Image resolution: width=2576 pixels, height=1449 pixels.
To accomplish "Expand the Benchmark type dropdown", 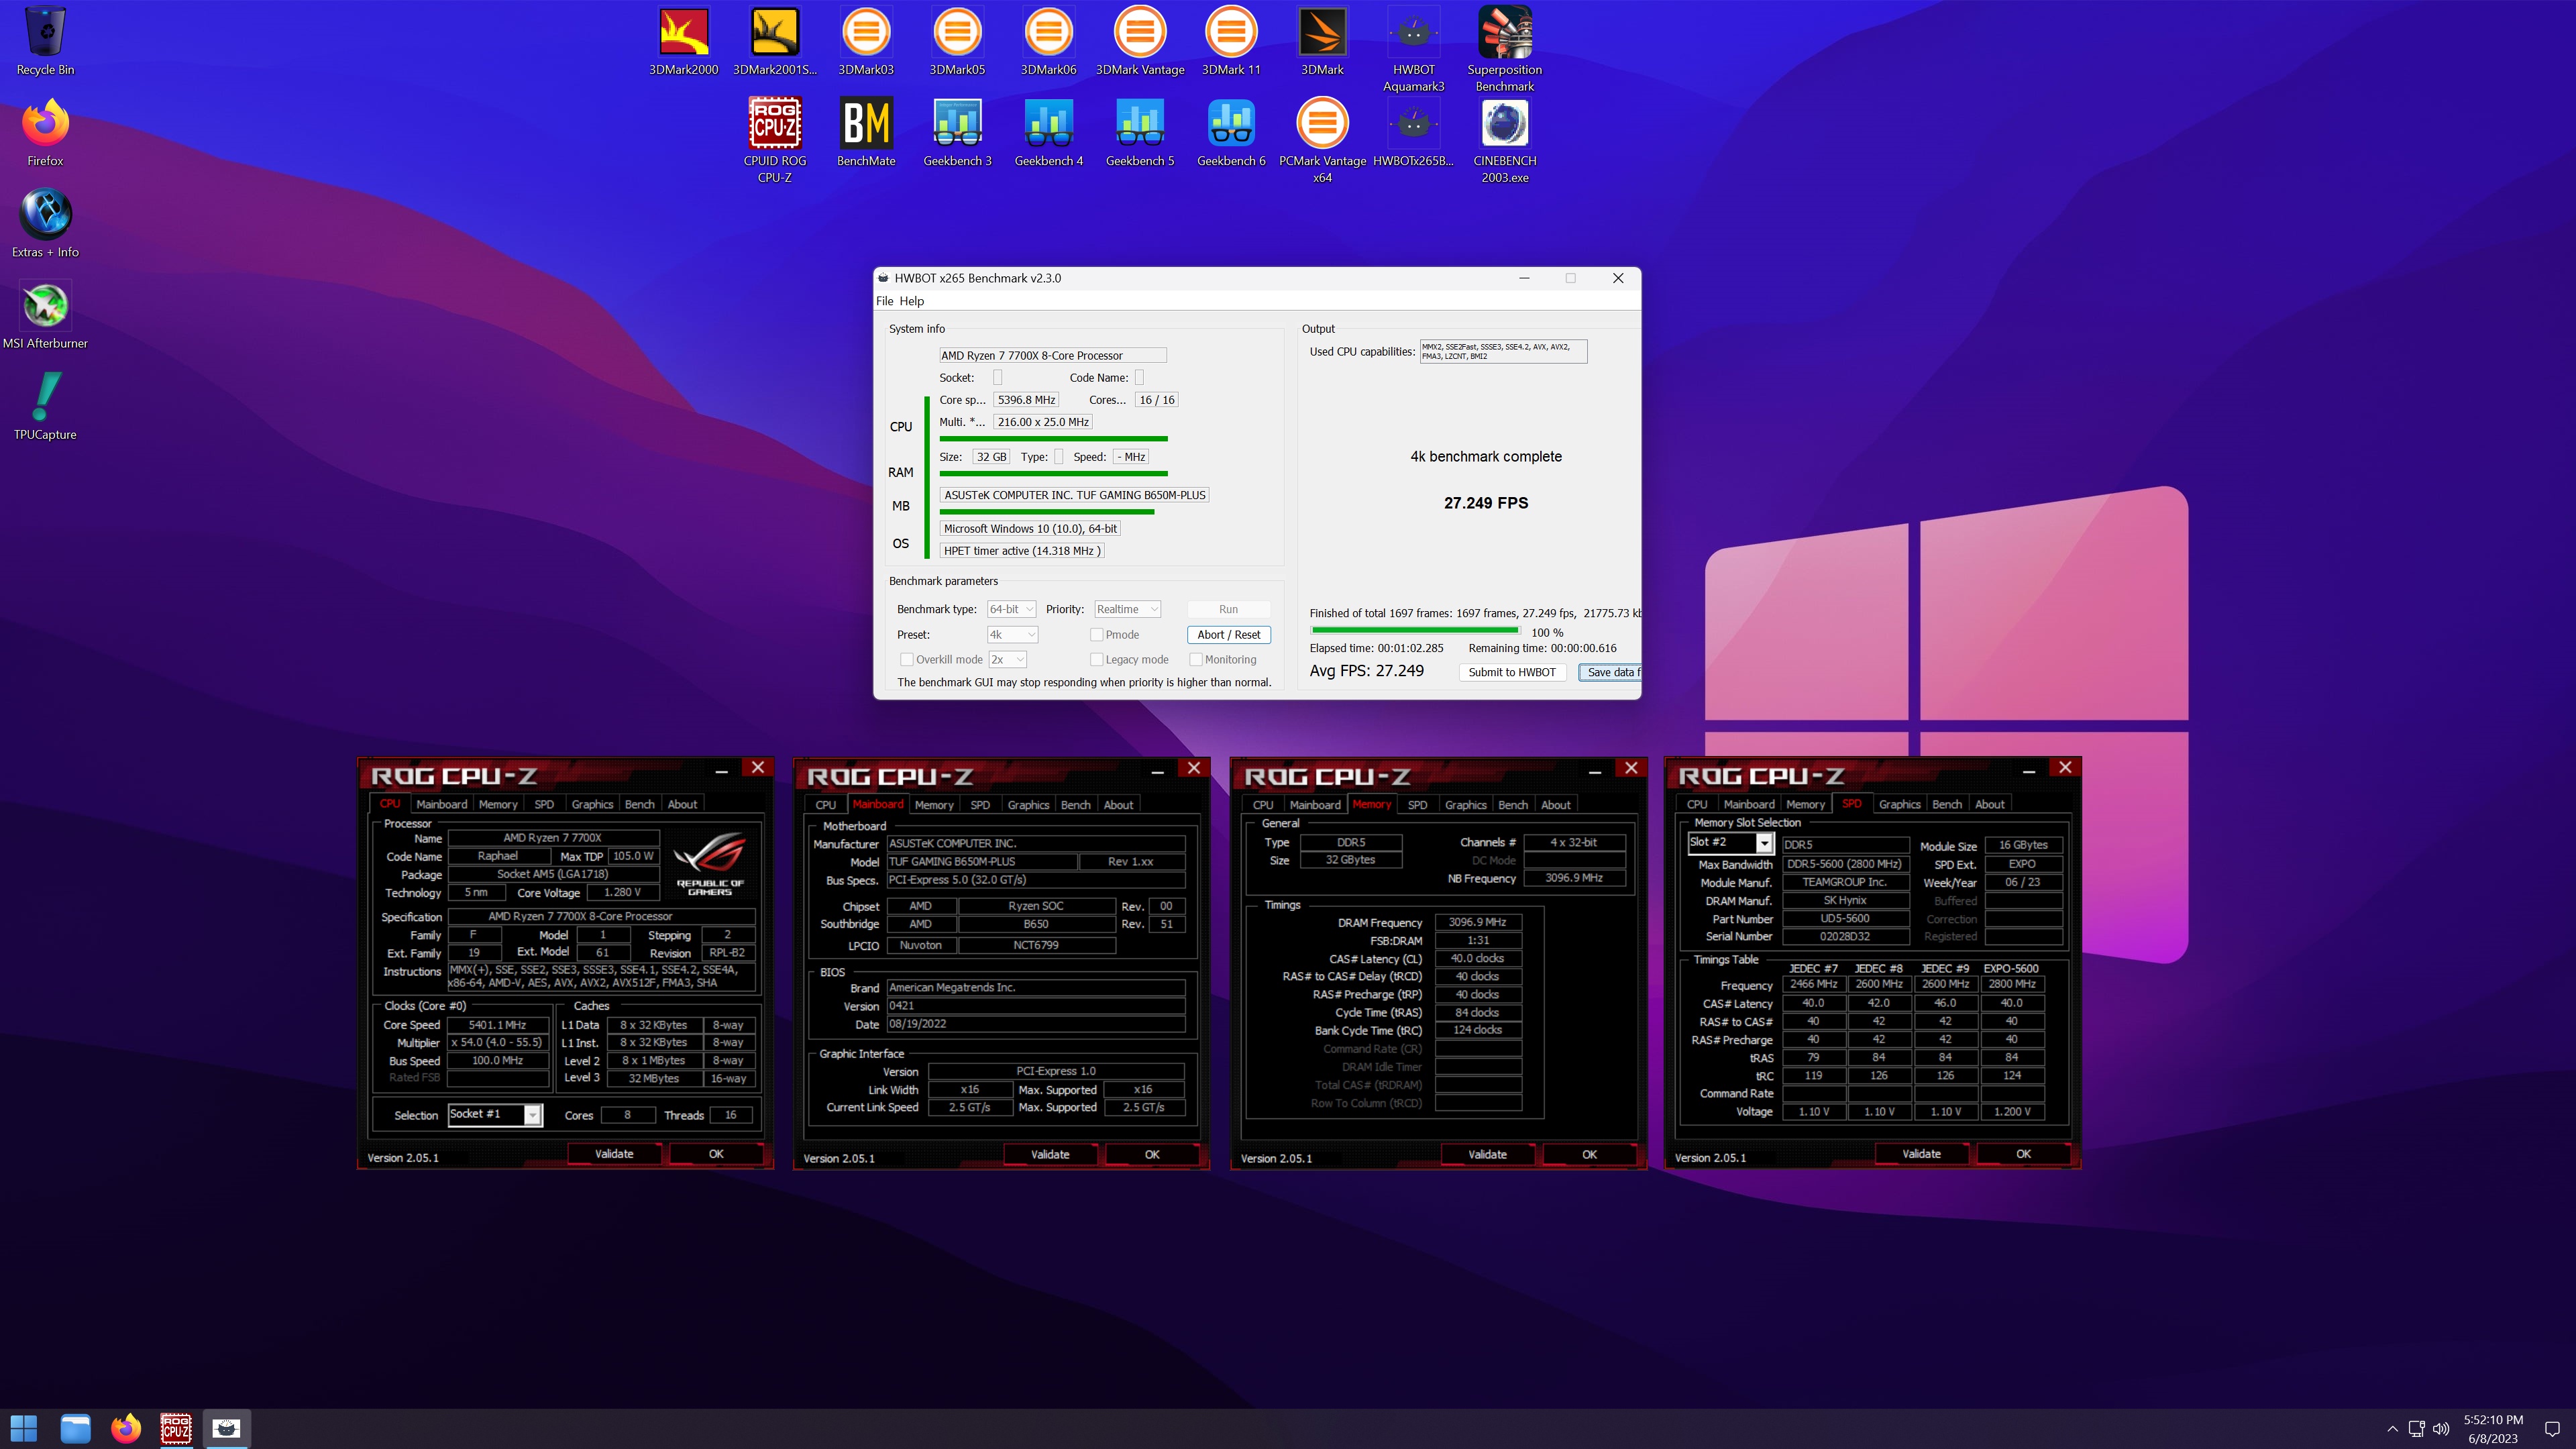I will tap(1011, 609).
